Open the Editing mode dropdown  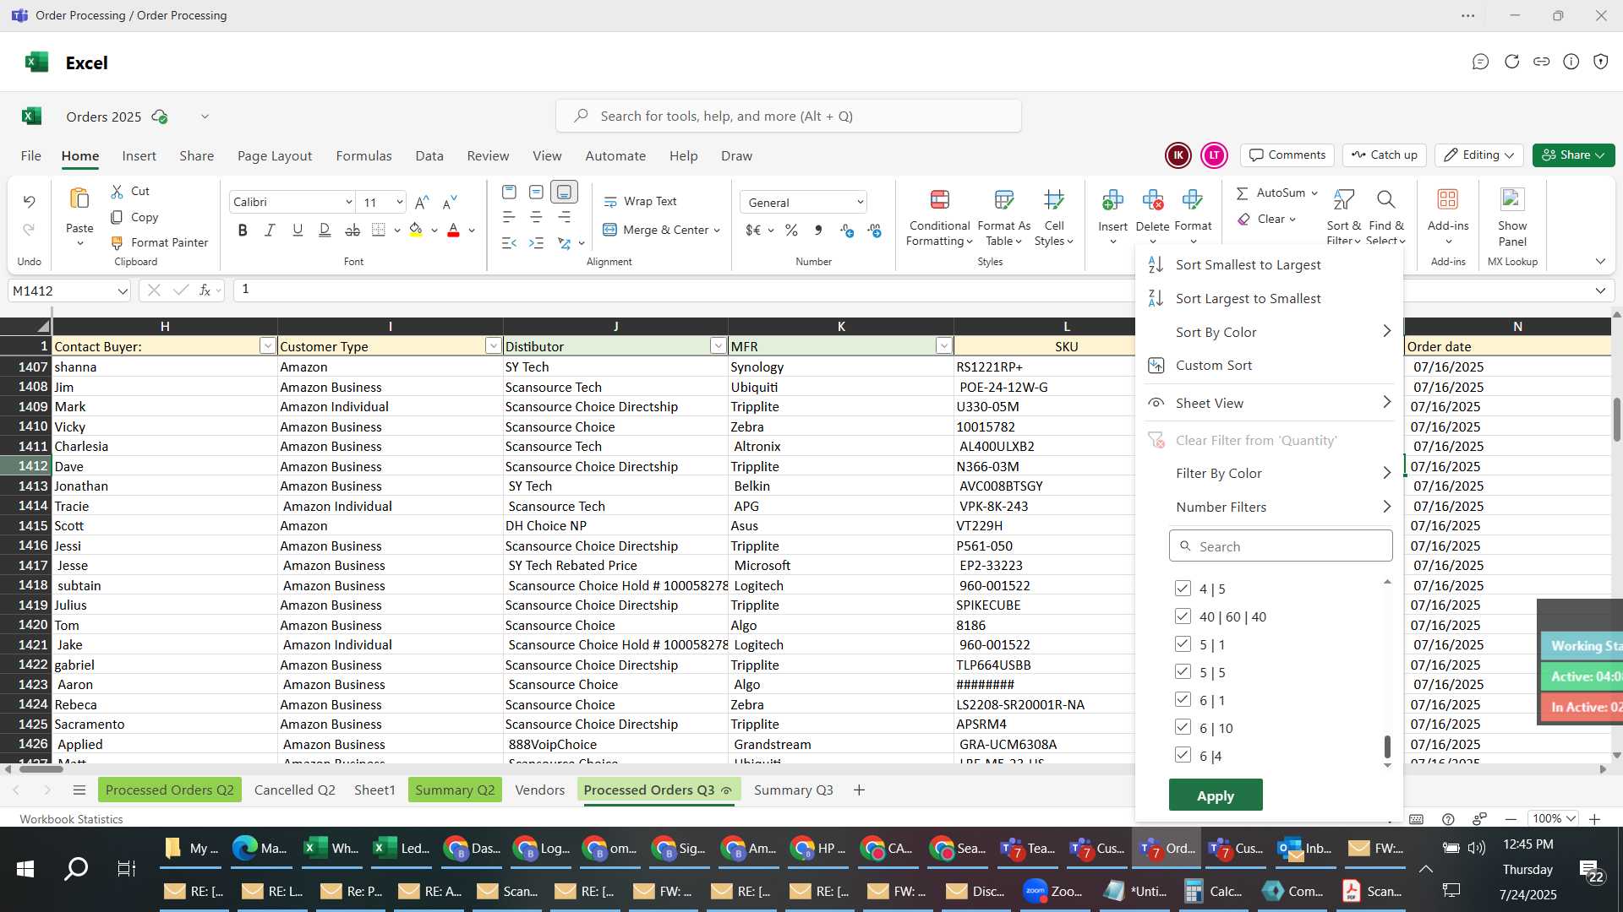[x=1478, y=155]
